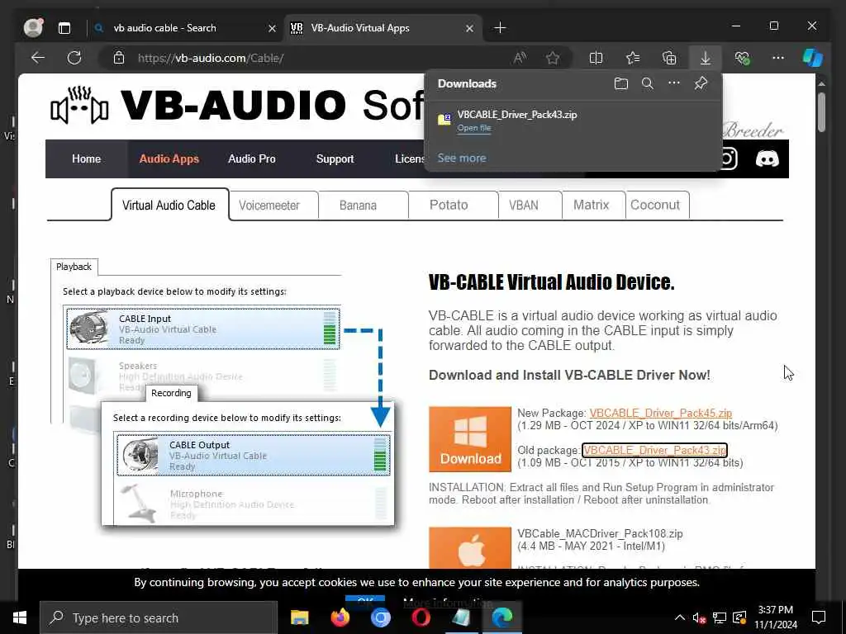Open the tab actions menu icon
846x634 pixels.
(x=64, y=28)
